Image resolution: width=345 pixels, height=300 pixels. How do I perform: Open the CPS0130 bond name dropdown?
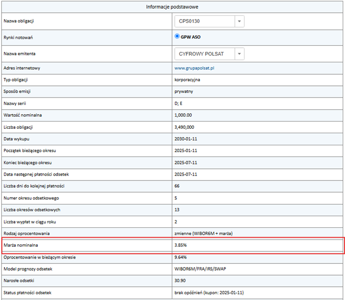[x=239, y=21]
